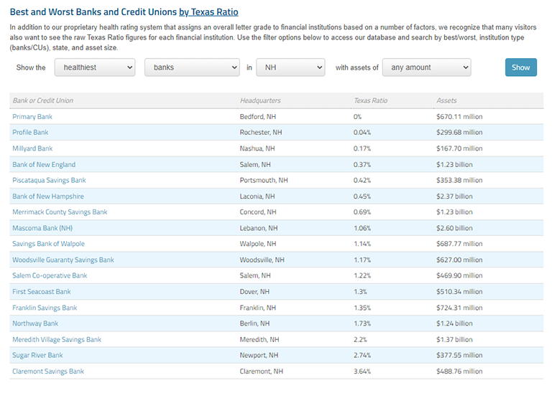Open the Profile Bank link
557x393 pixels.
point(30,132)
